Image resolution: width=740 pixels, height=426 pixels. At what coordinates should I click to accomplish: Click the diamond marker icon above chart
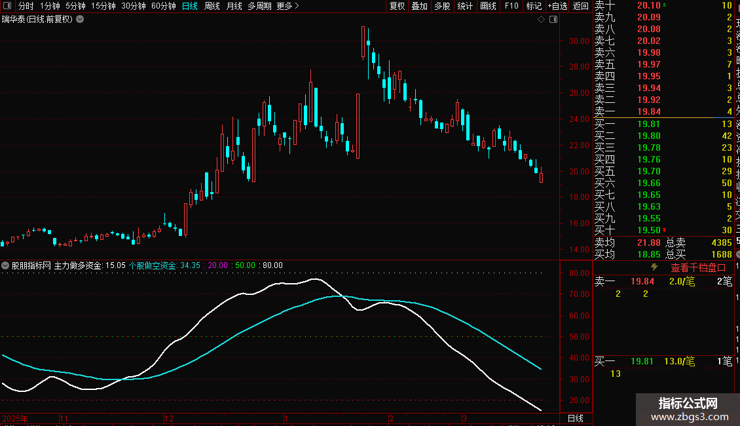pos(542,20)
